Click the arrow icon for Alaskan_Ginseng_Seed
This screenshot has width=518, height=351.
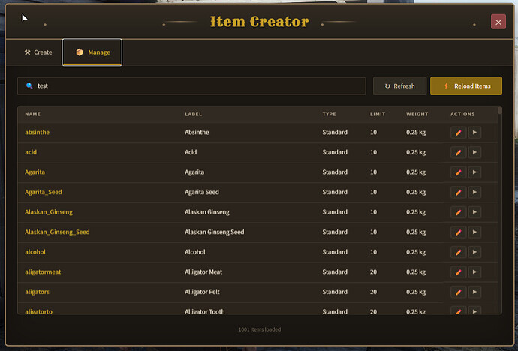(x=474, y=232)
